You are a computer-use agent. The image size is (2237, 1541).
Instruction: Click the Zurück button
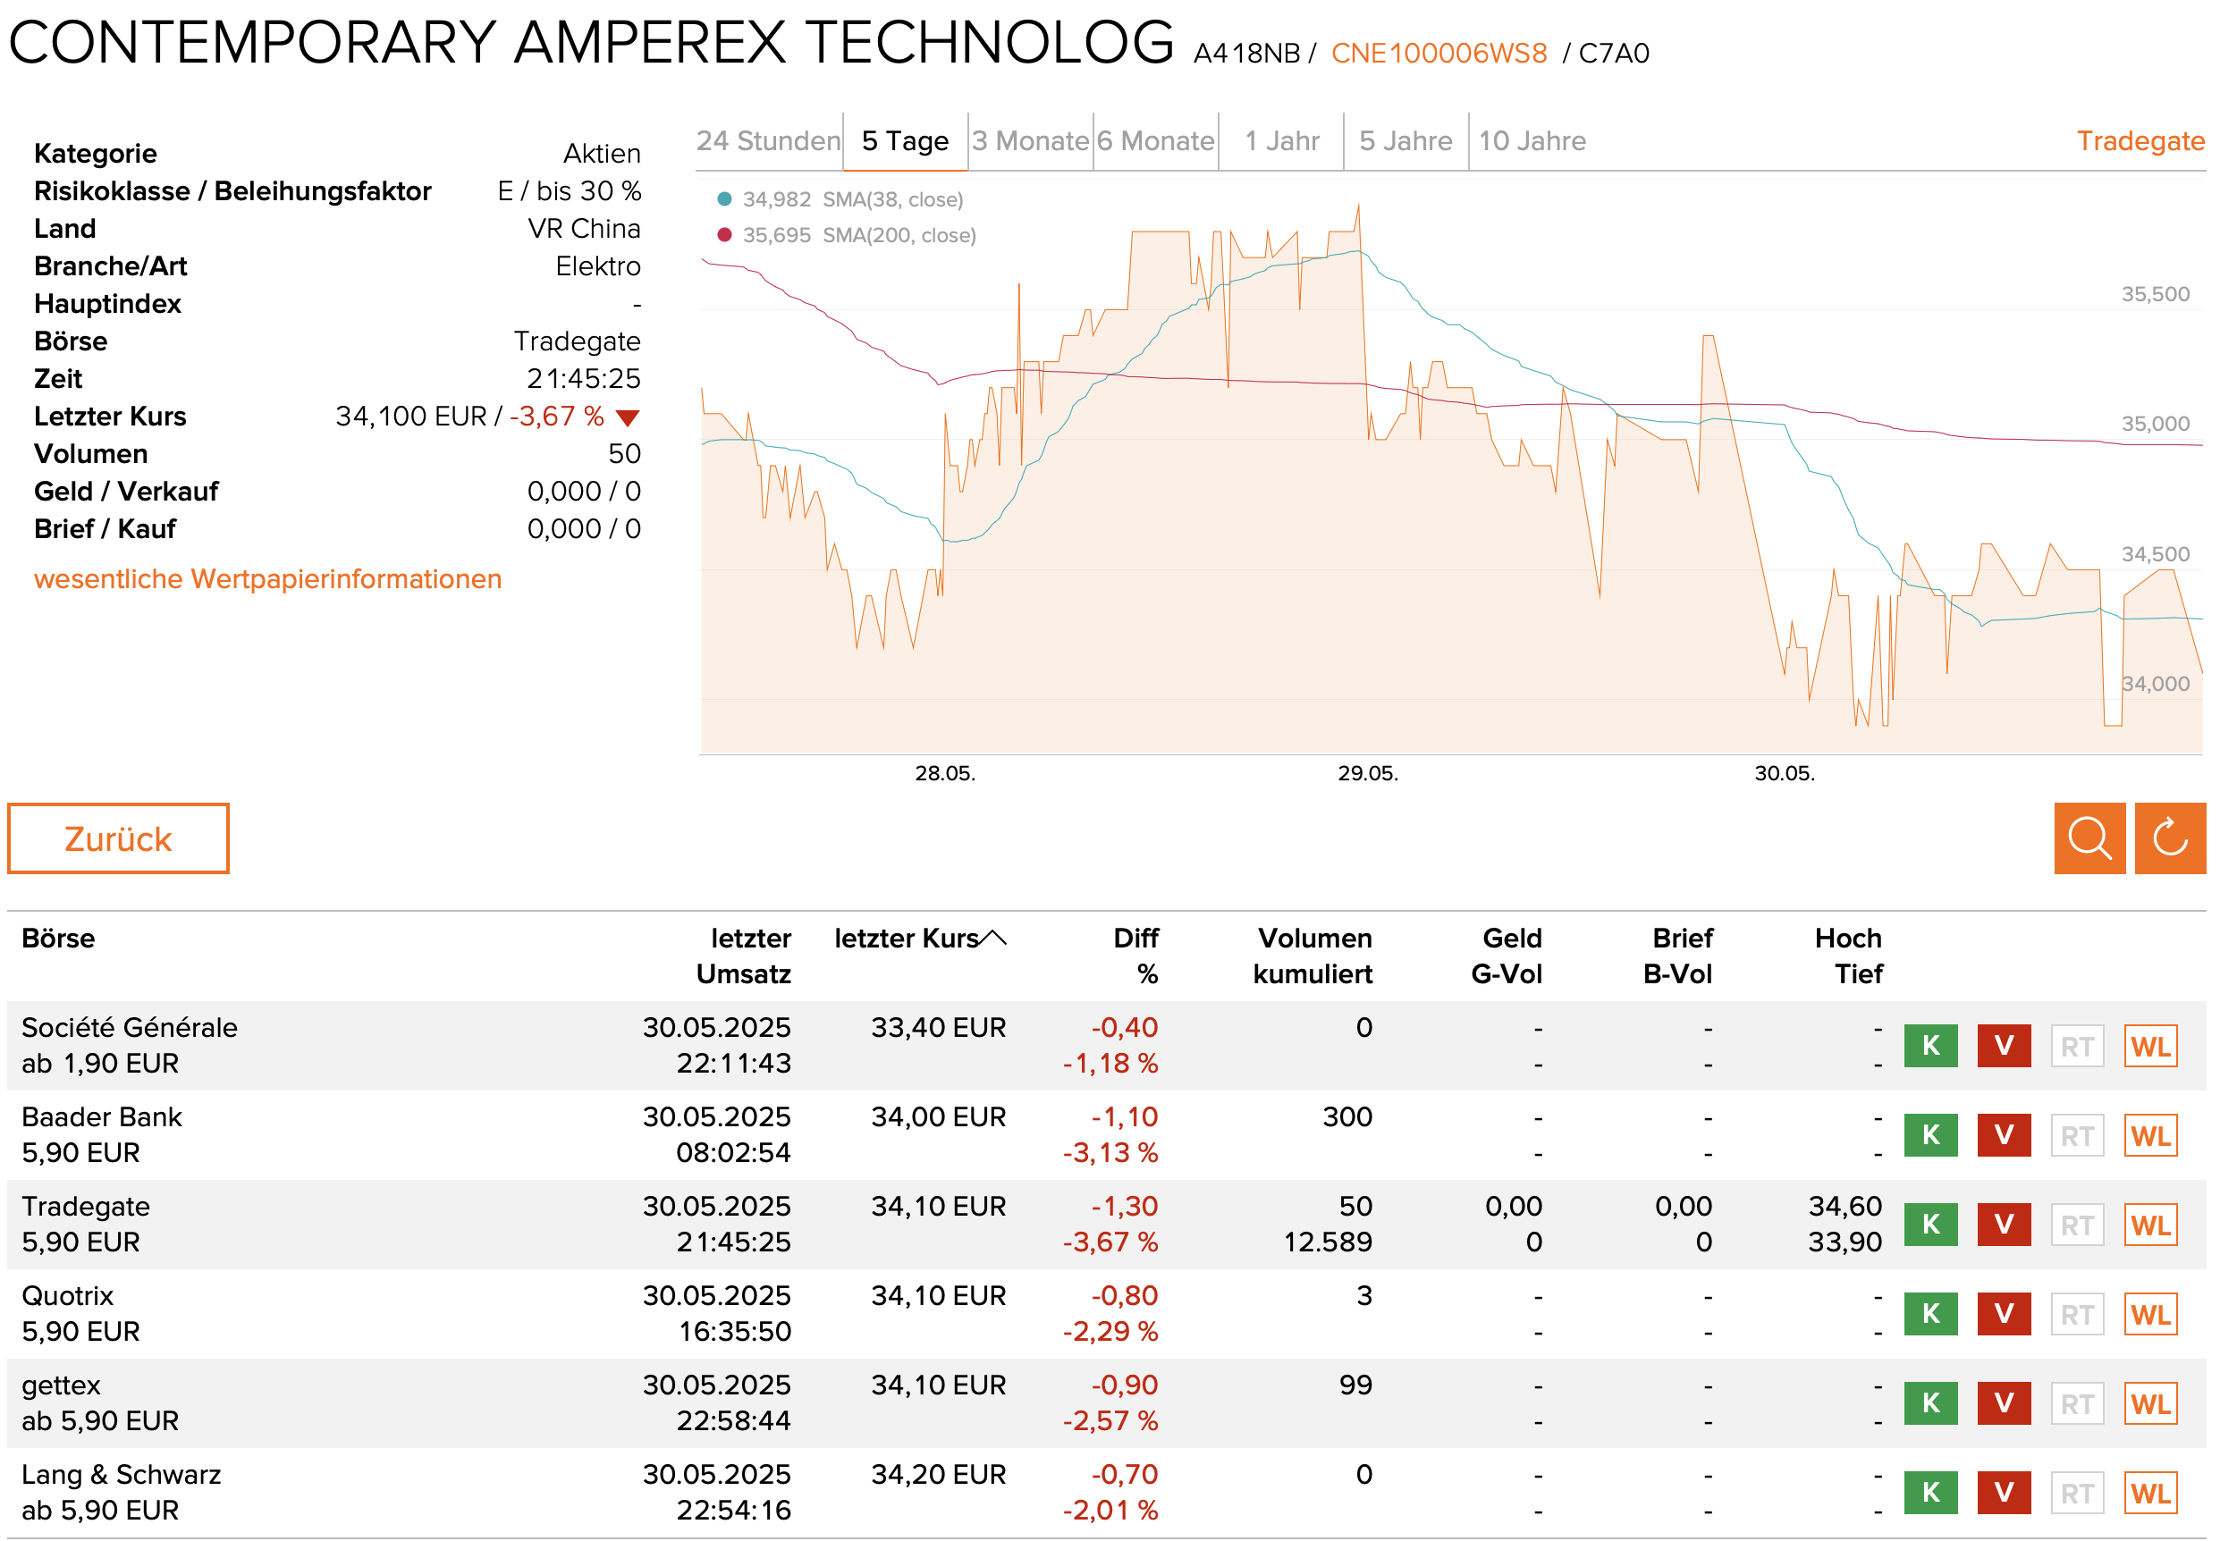click(x=118, y=838)
